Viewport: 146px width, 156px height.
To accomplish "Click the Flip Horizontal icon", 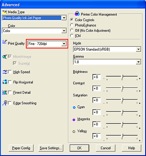I will pos(5,82).
